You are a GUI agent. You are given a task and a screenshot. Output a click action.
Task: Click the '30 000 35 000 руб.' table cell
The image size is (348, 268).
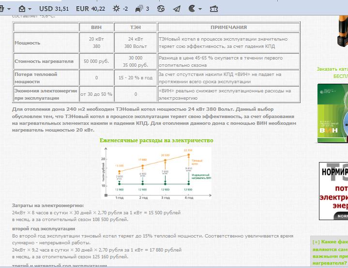tap(136, 61)
